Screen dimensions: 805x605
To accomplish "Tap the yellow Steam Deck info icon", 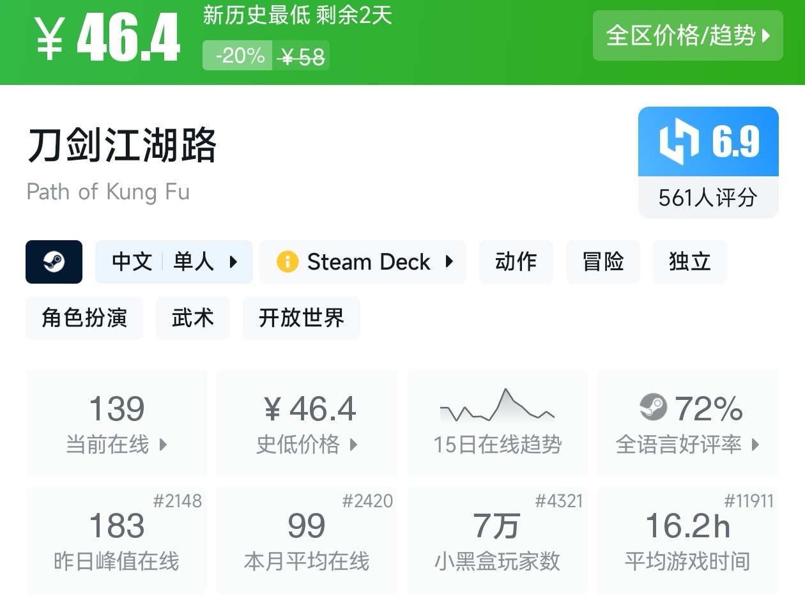I will [287, 262].
